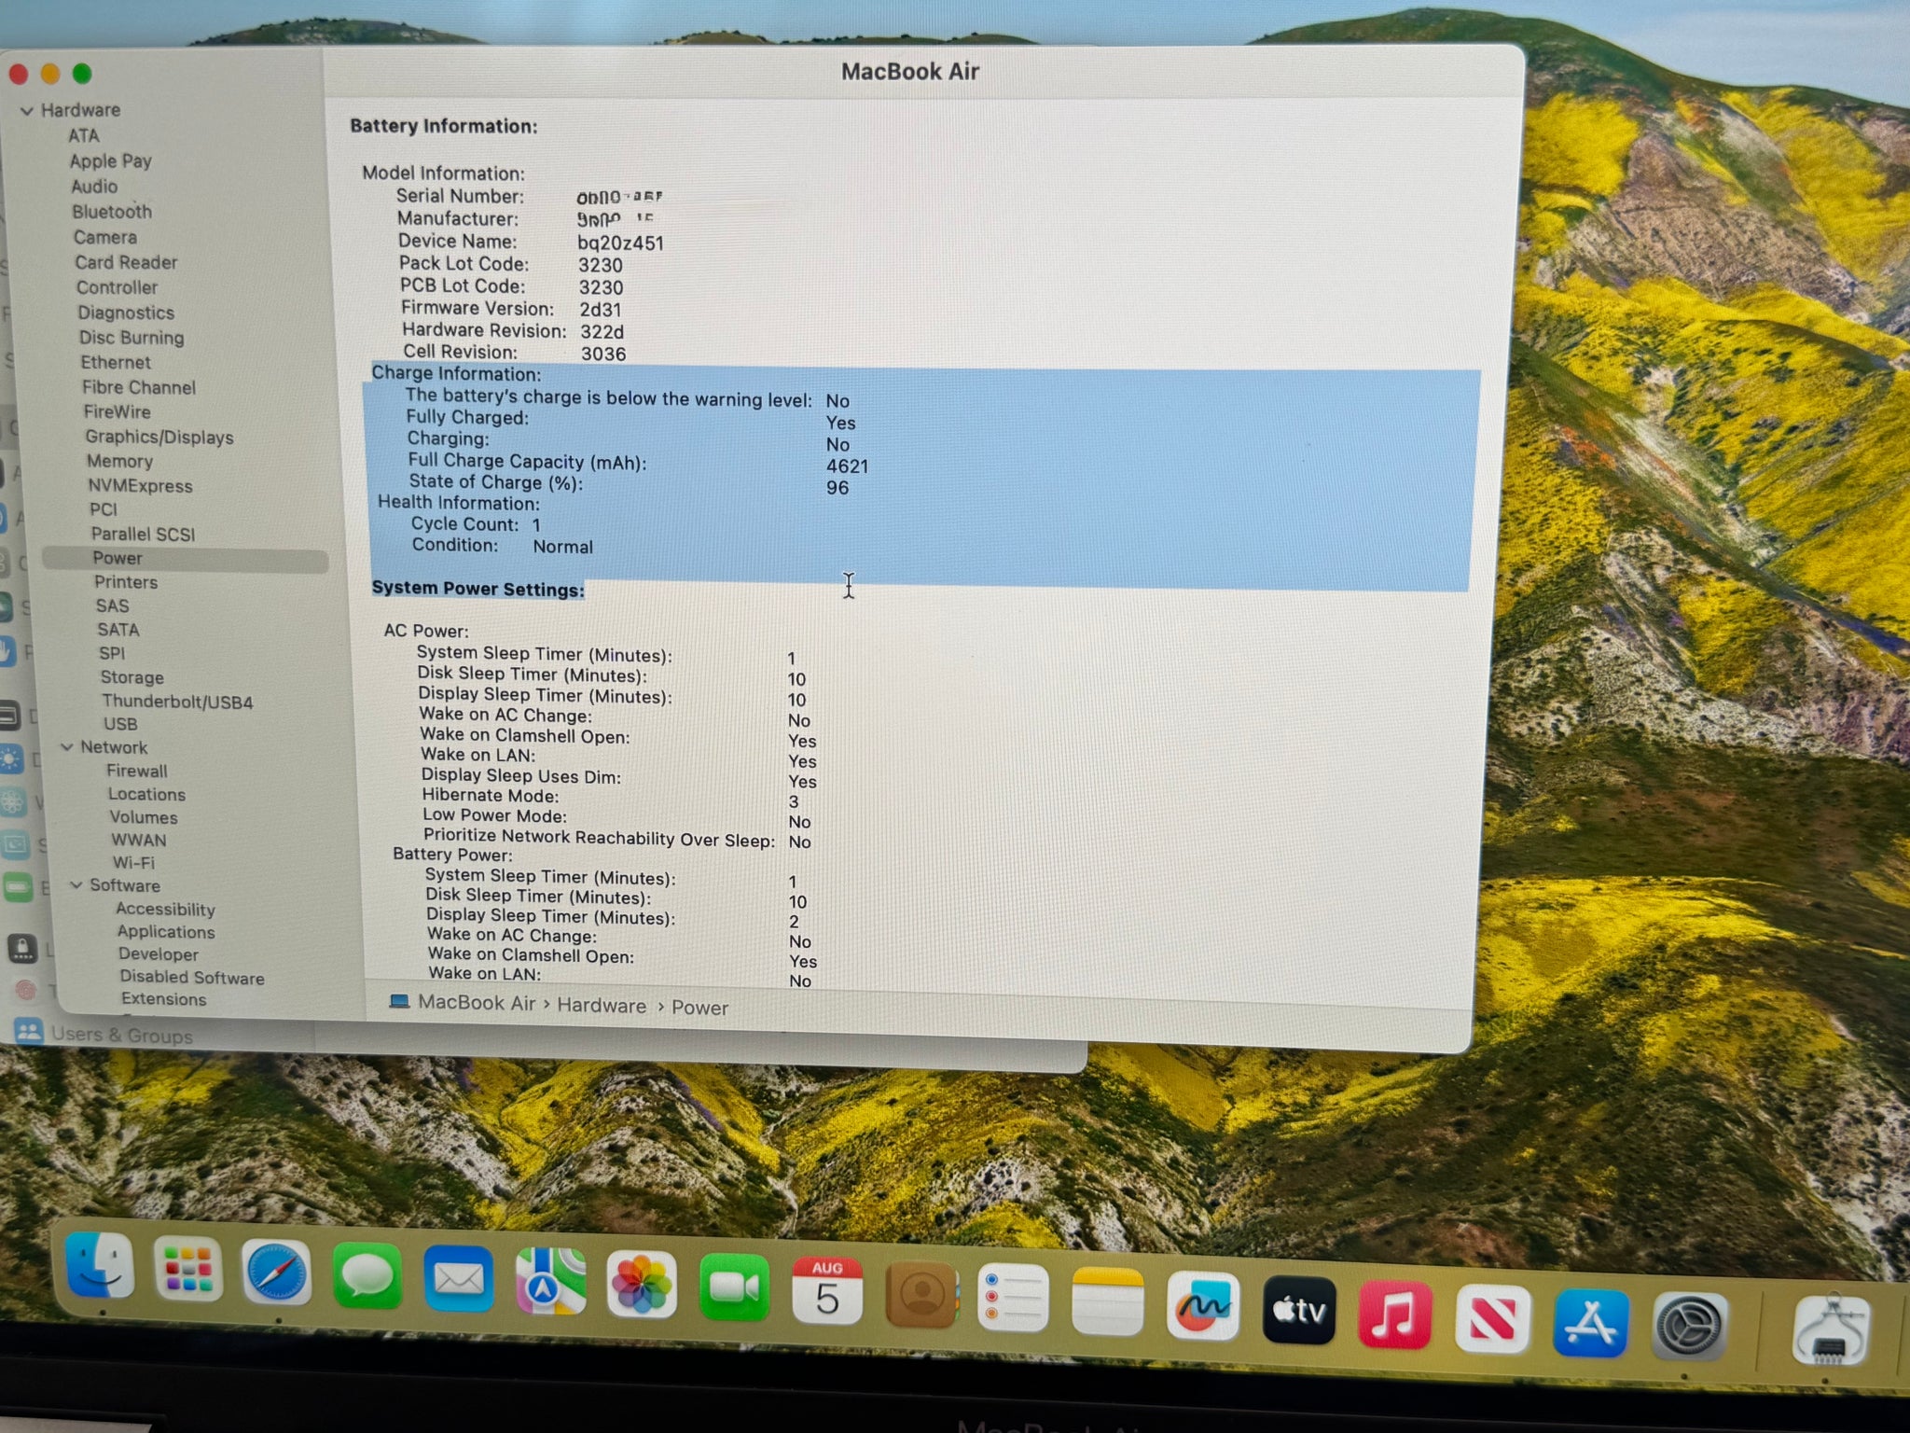Image resolution: width=1910 pixels, height=1433 pixels.
Task: Launch the App Store icon
Action: 1590,1322
